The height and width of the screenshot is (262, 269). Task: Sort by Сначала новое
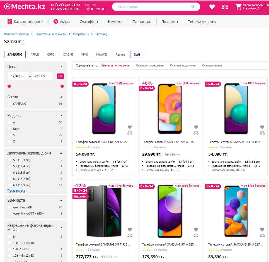click(x=212, y=65)
